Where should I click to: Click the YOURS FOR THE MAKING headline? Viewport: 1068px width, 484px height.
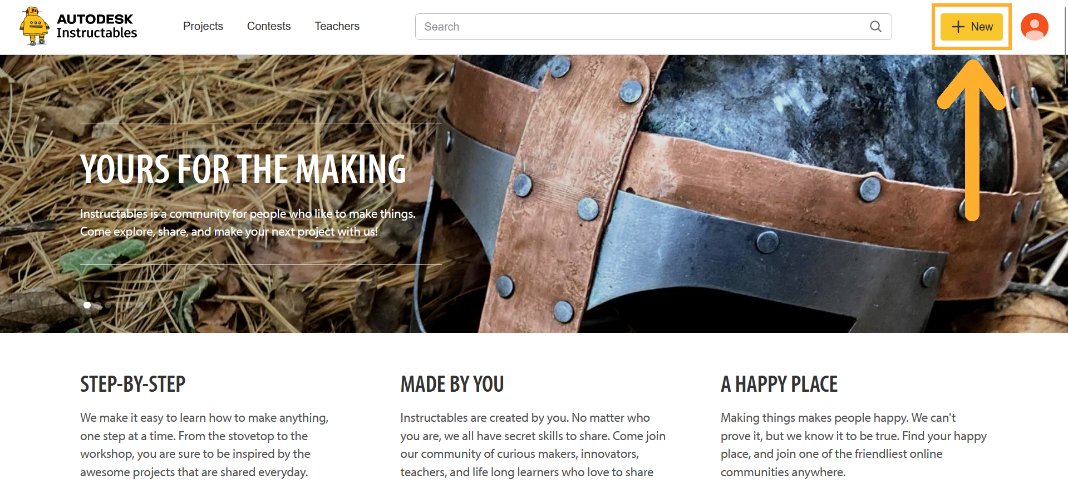(x=243, y=169)
